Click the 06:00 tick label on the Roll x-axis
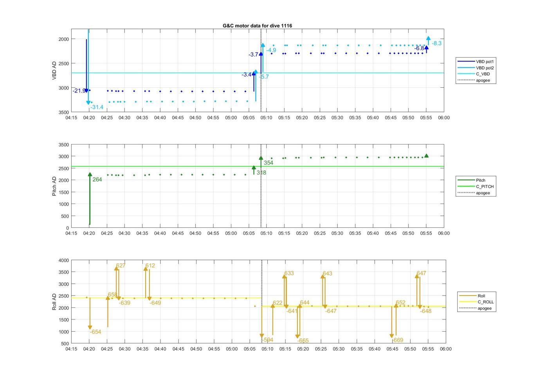 tap(445, 349)
